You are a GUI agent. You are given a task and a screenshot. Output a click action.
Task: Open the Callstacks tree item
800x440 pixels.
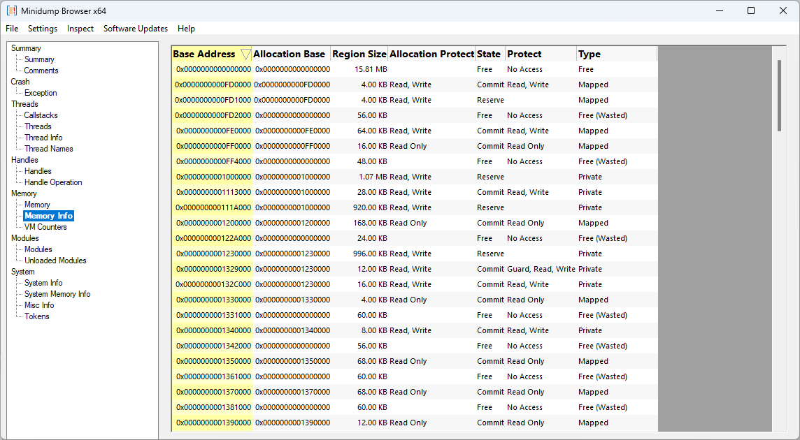(41, 115)
